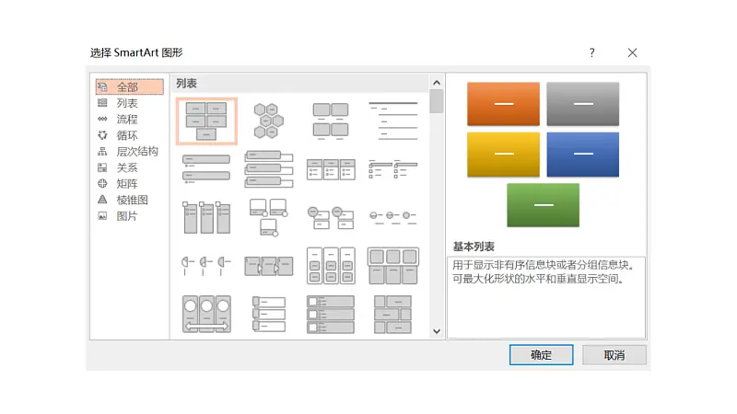Pick the layout with two circles beside stacked boxes
This screenshot has width=737, height=414.
pyautogui.click(x=331, y=218)
